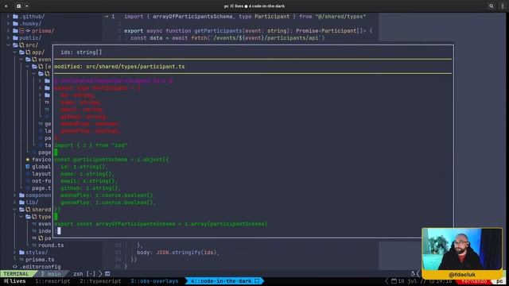Select .editorconfig in the file tree

40,267
